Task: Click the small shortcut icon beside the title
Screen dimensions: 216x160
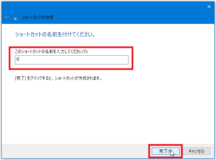Action: [x=15, y=17]
